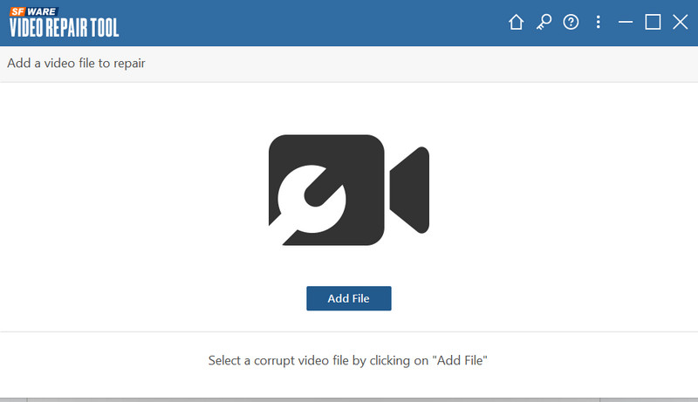Click the empty gray header bar right of the heading
Image resolution: width=698 pixels, height=402 pixels.
[419, 63]
